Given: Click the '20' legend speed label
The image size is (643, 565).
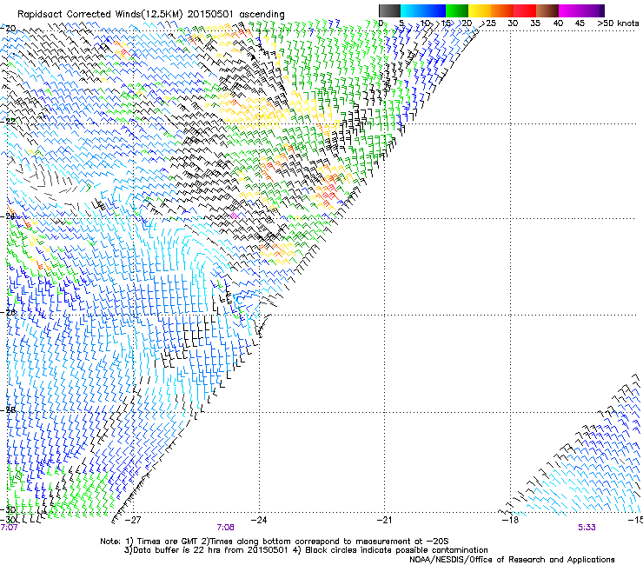Looking at the screenshot, I should tap(467, 23).
